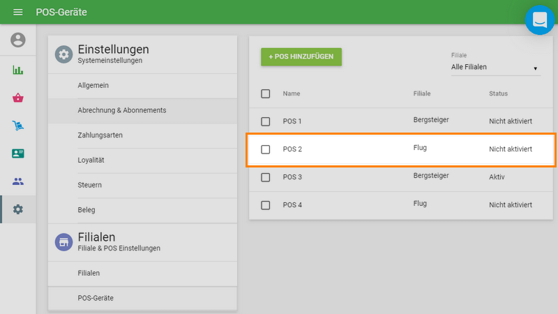This screenshot has width=558, height=314.
Task: Click Nicht aktiviert status of POS 4
Action: pyautogui.click(x=511, y=204)
